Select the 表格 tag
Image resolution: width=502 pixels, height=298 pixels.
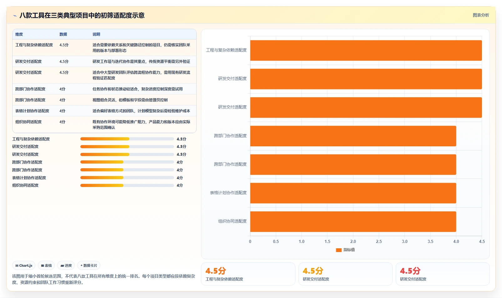[46, 265]
